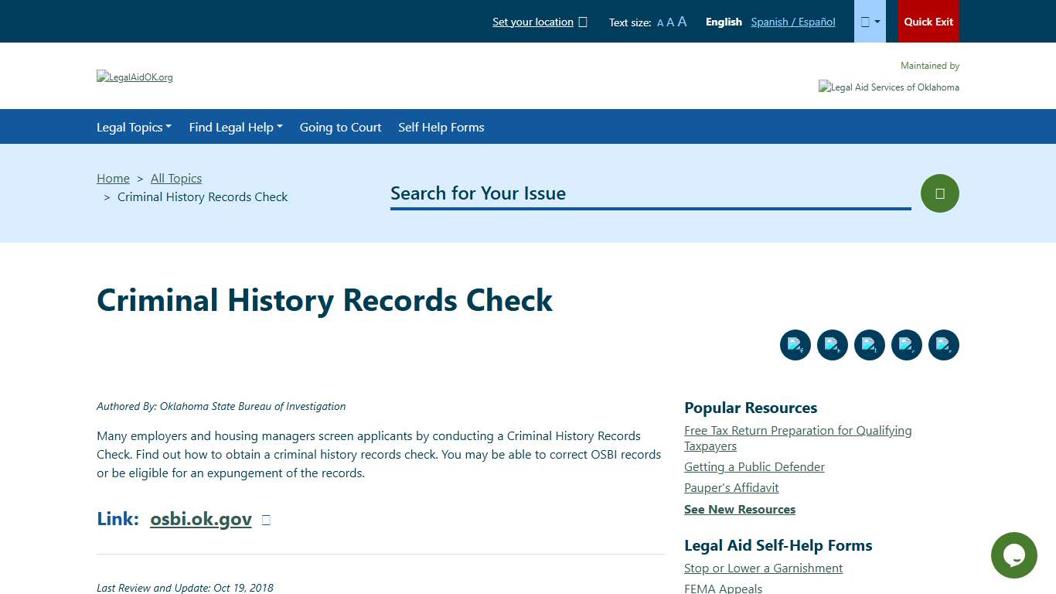
Task: Click the pin icon next to Set your location
Action: (584, 22)
